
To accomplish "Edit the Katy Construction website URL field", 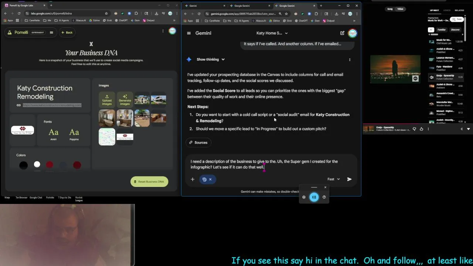I will (52, 105).
